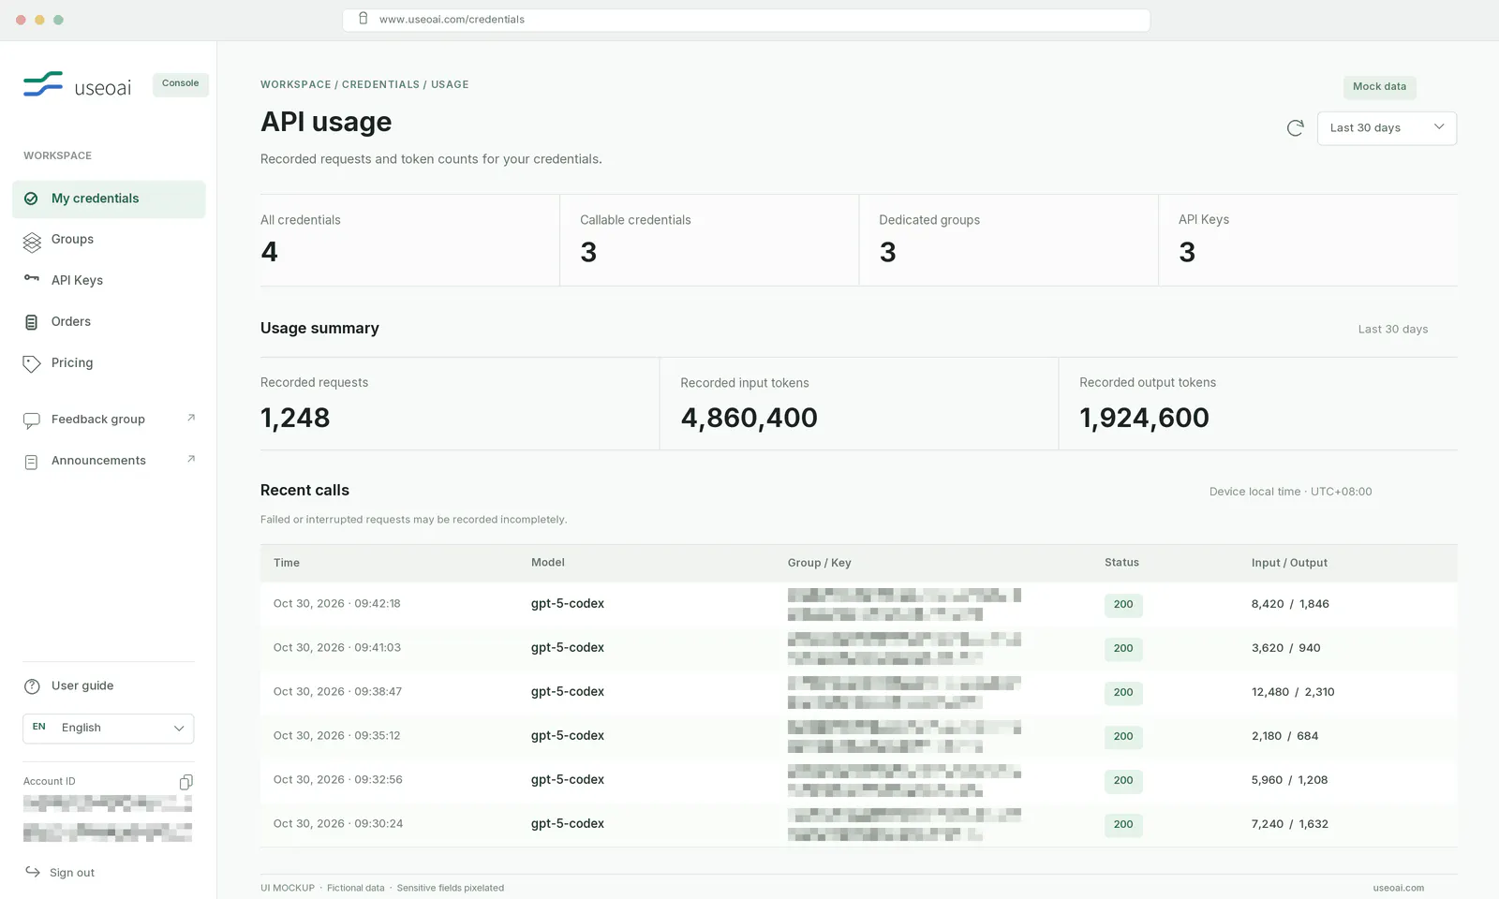Click the Device local time UTC+08:00 label
This screenshot has width=1499, height=899.
(x=1290, y=492)
